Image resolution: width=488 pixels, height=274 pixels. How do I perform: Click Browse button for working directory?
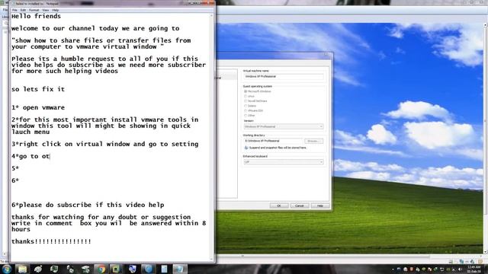pyautogui.click(x=313, y=141)
